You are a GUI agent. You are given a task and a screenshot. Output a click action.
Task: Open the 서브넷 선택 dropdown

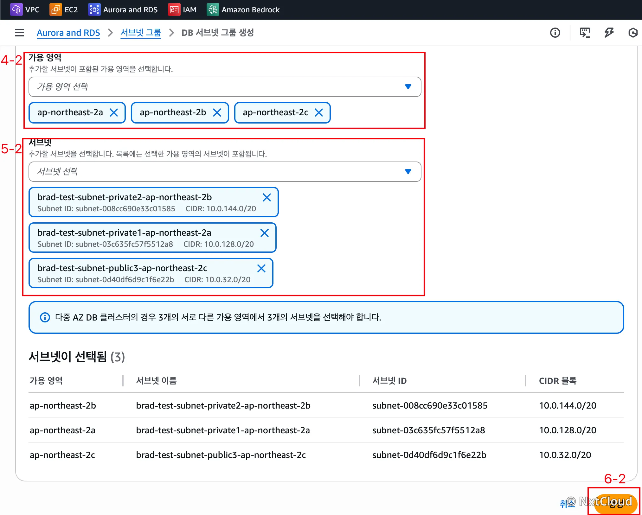[225, 172]
